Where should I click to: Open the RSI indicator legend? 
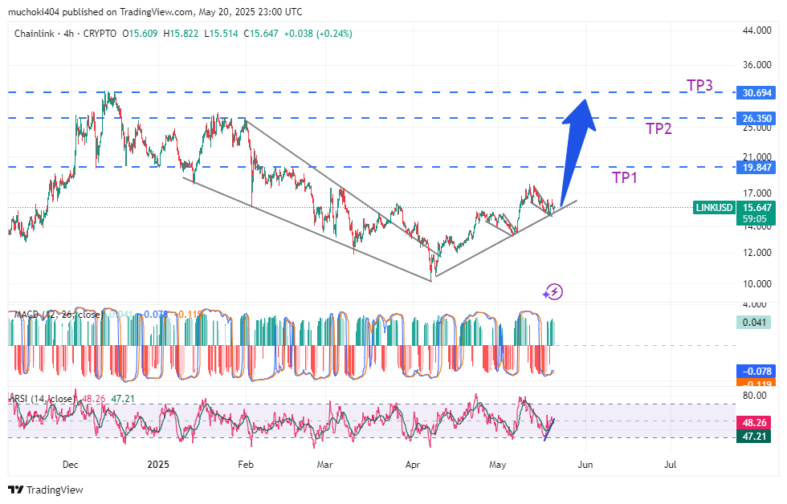(44, 399)
